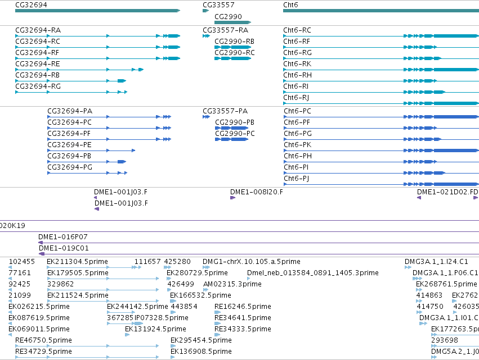Click the 020K19 clone label
This screenshot has height=360, width=479.
(12, 226)
